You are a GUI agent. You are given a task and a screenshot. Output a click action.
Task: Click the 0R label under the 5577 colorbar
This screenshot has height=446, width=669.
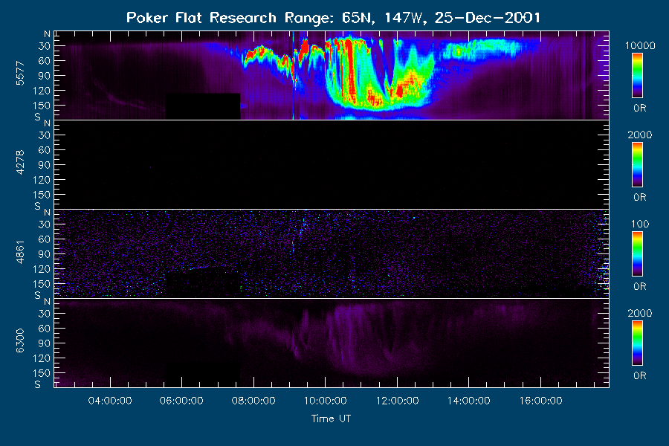click(639, 109)
